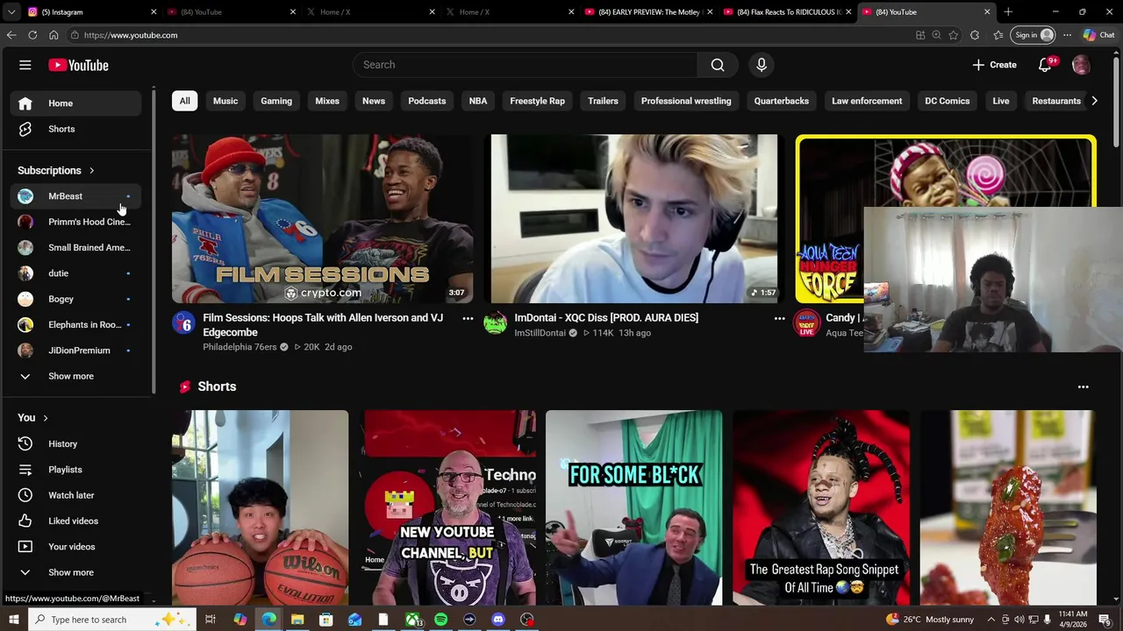Screen dimensions: 1123x631
Task: Open the notifications bell
Action: click(x=1045, y=65)
